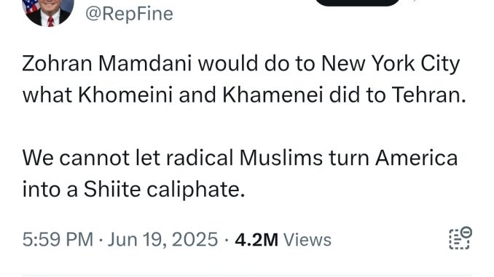Click the word Views after 4.2M
The image size is (494, 277).
307,240
